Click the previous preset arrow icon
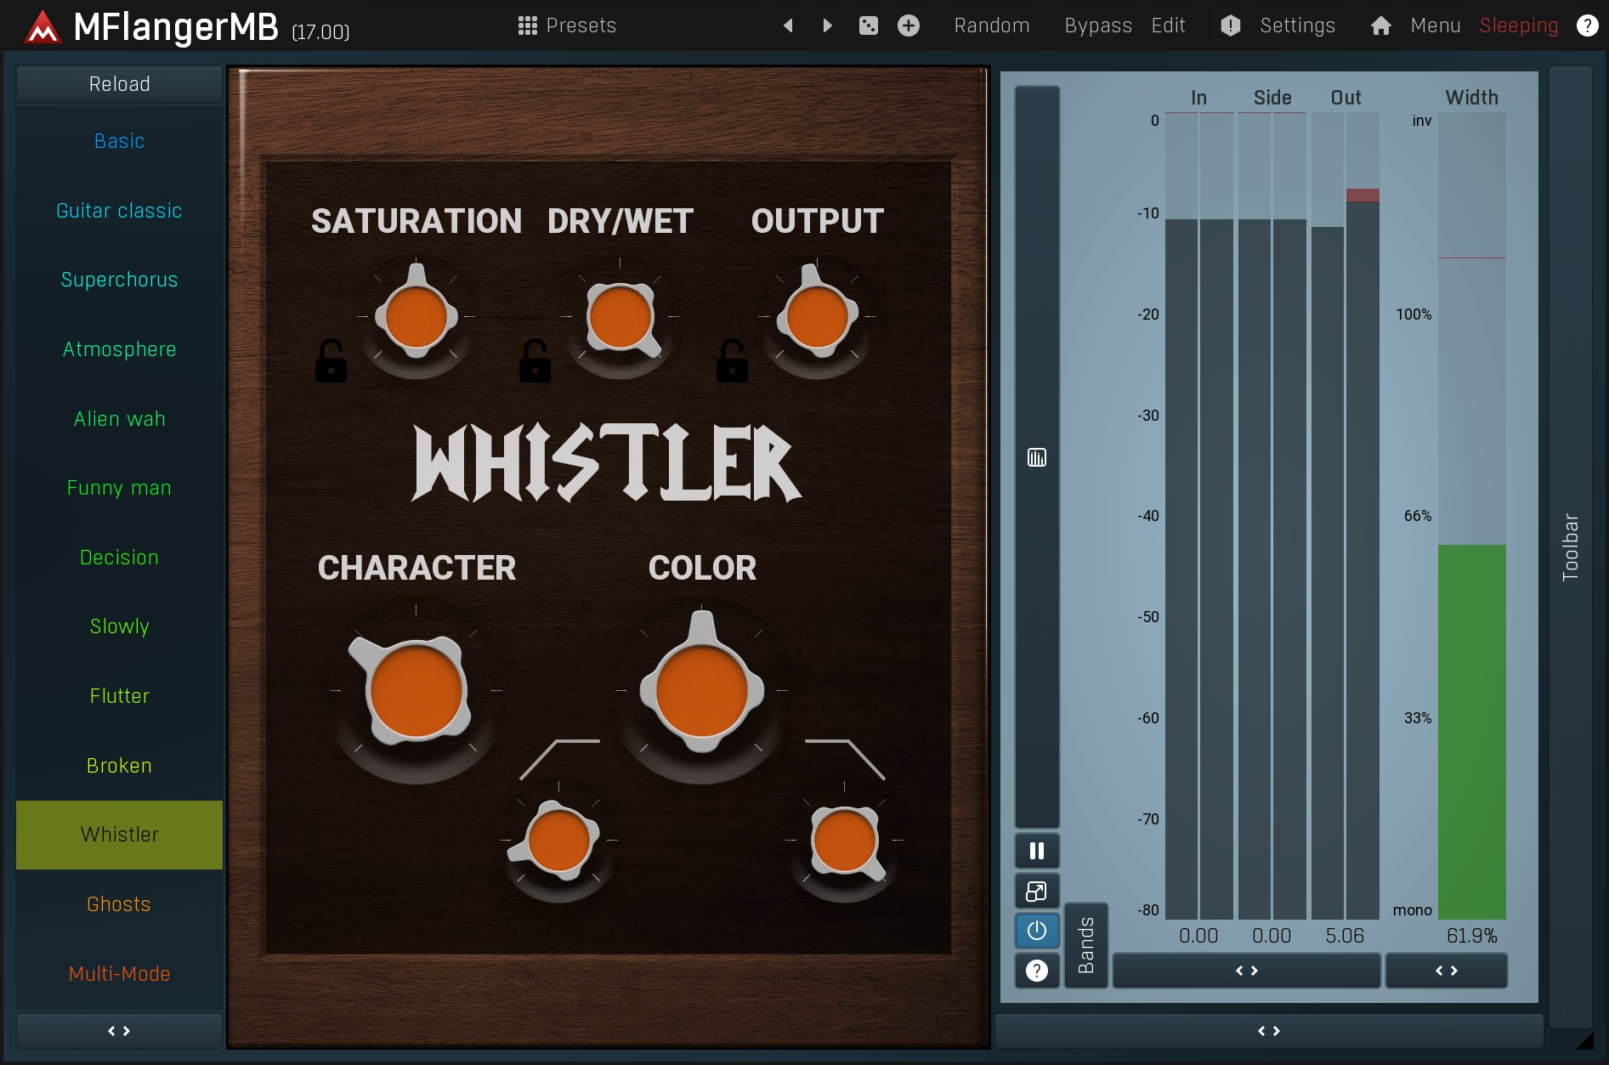 788,25
